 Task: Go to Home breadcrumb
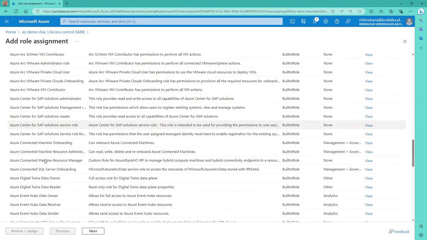tap(11, 32)
